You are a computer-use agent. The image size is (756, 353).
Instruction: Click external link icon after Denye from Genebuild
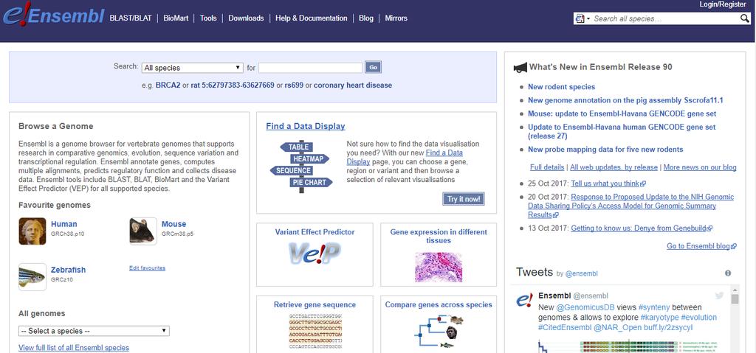tap(709, 228)
